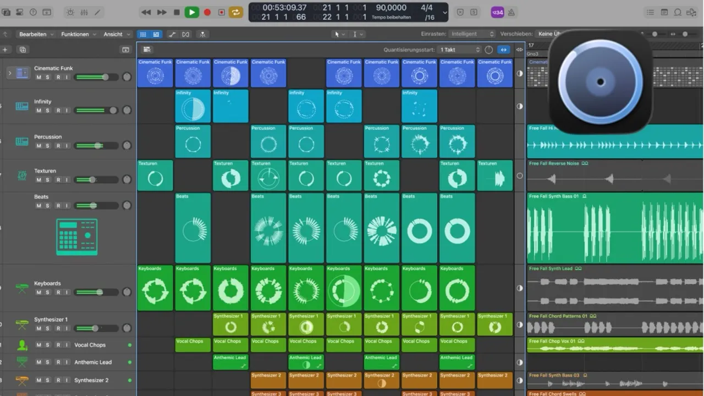Image resolution: width=704 pixels, height=396 pixels.
Task: Open the Ansicht menu
Action: [114, 34]
